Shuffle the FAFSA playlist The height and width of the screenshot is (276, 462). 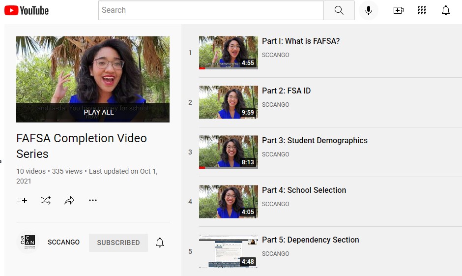[x=46, y=200]
